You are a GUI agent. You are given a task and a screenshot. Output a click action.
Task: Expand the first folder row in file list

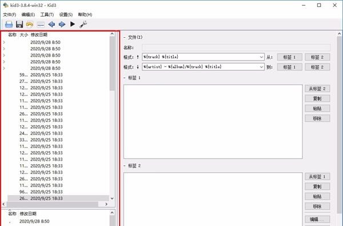(4, 42)
